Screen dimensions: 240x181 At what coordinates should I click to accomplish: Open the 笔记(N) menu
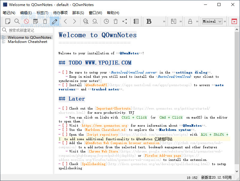[9, 13]
